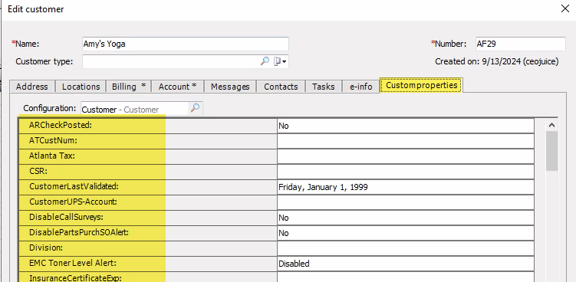Select the ATCustNum label
This screenshot has height=282, width=576.
click(x=53, y=141)
